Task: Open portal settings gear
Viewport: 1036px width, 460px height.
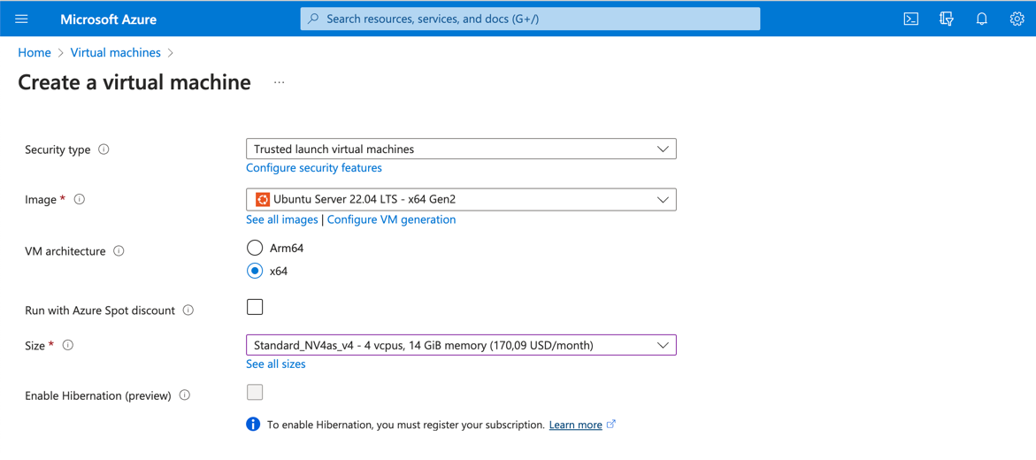Action: 1017,19
